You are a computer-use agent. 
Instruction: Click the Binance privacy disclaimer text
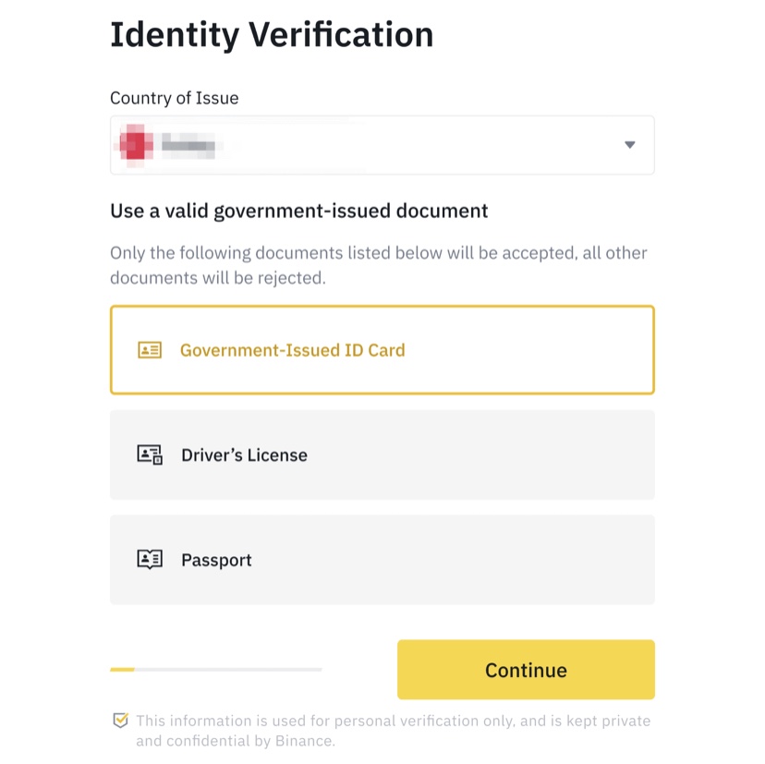pos(393,730)
